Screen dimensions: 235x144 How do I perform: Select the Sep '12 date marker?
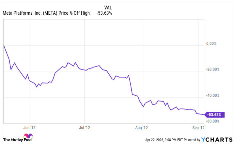[198, 127]
